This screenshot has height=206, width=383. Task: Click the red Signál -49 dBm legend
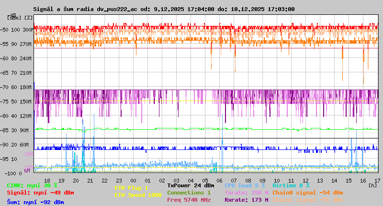coord(40,193)
